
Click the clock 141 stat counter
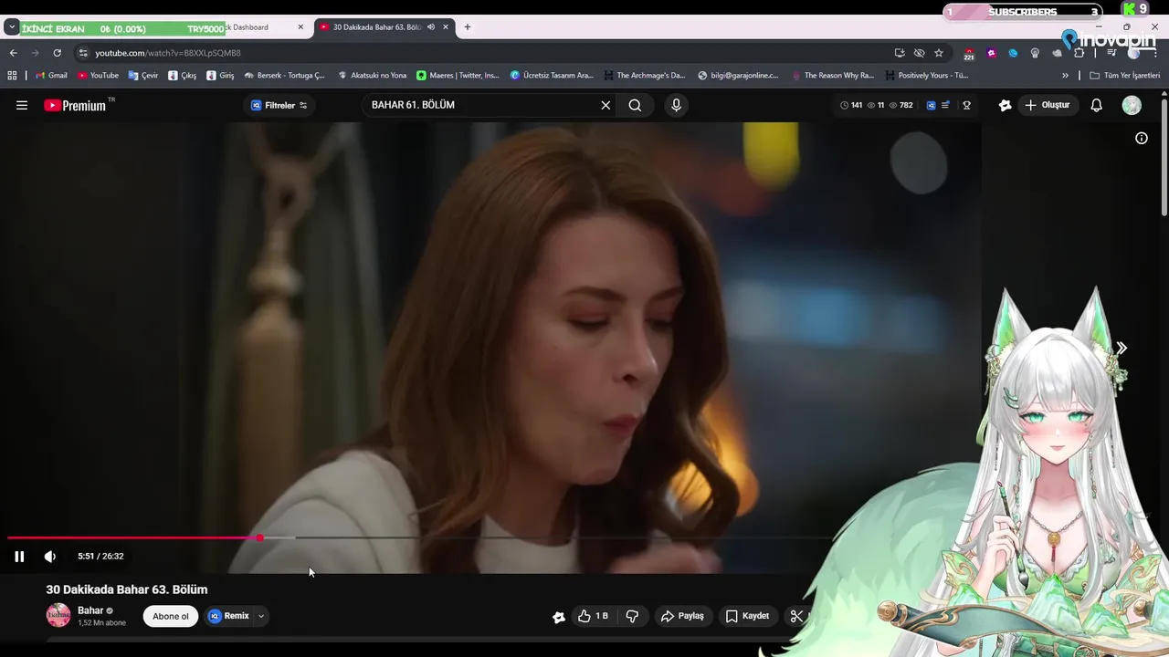tap(851, 105)
